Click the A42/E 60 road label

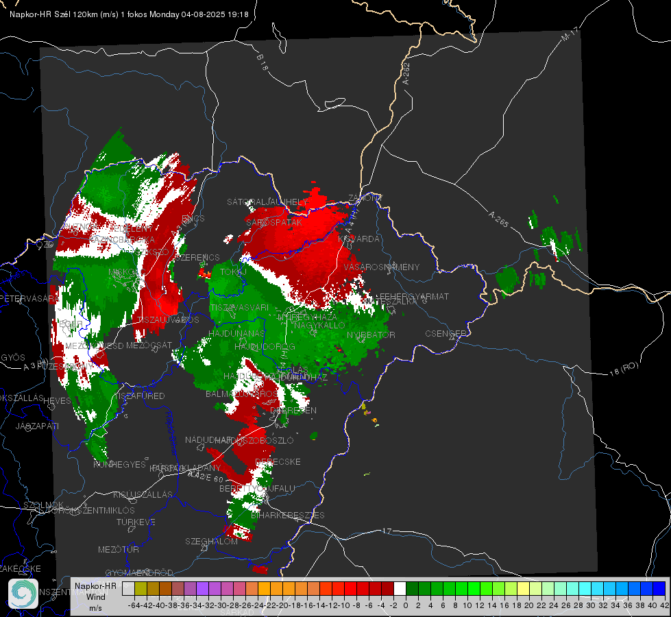206,476
